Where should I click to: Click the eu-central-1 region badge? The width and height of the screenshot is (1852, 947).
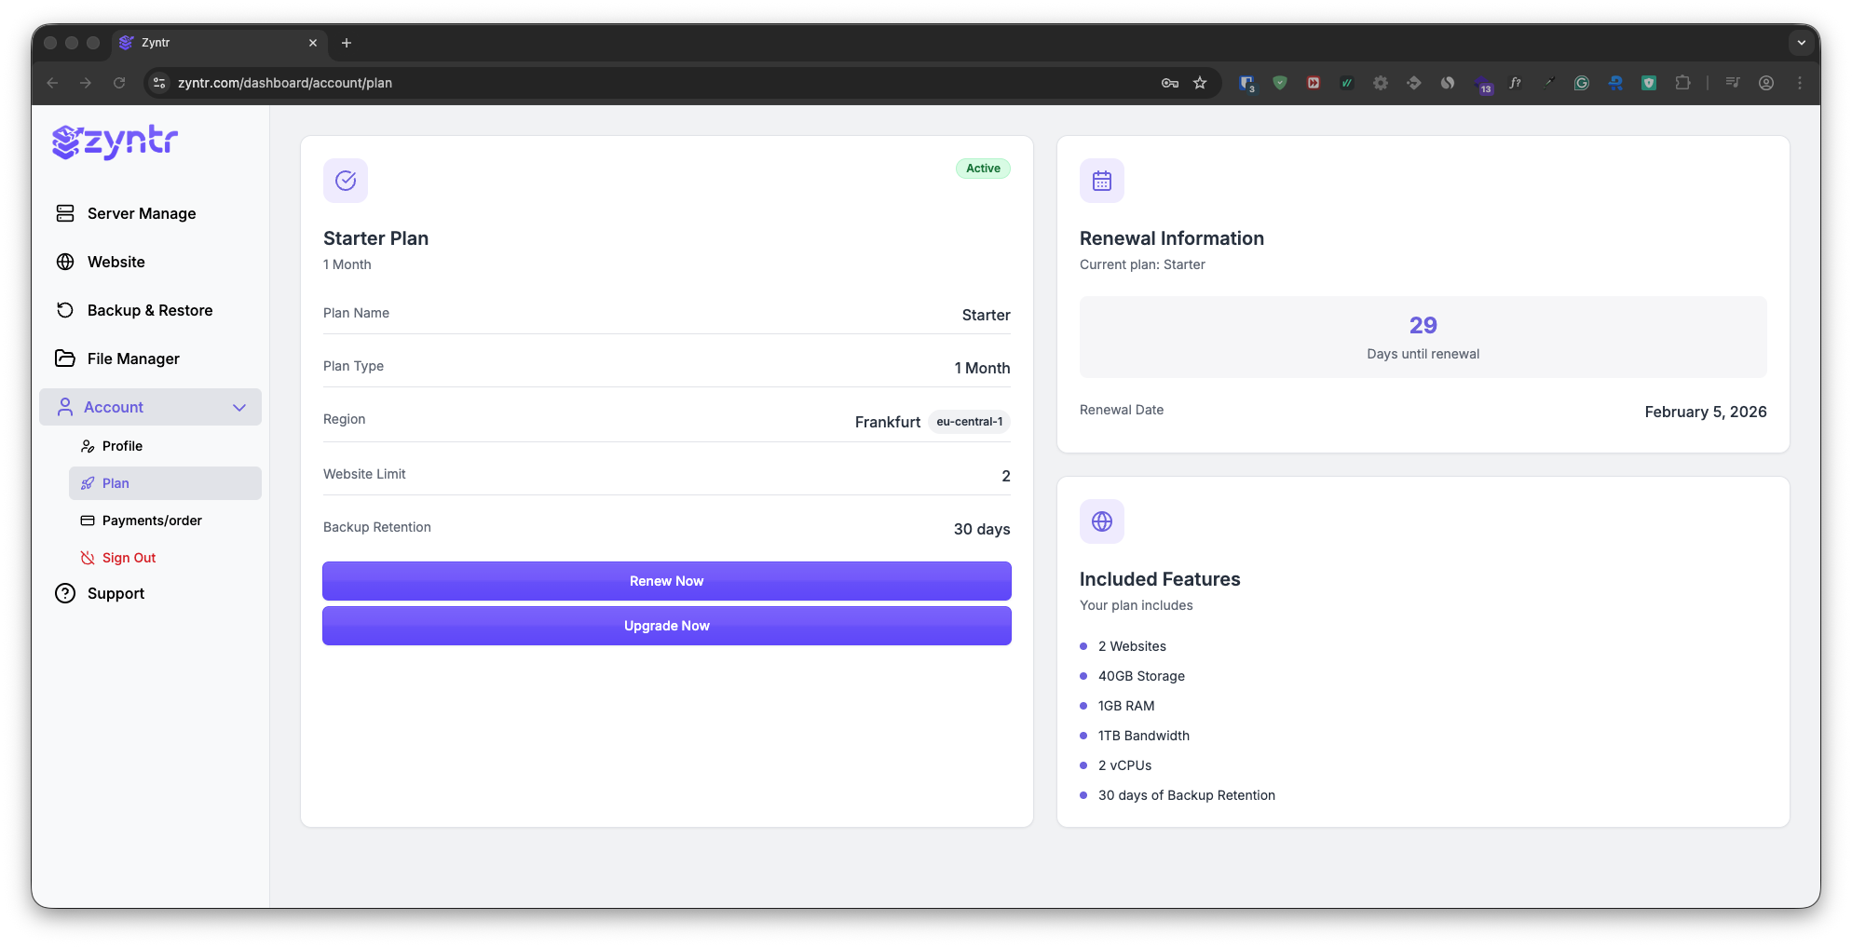(x=970, y=422)
